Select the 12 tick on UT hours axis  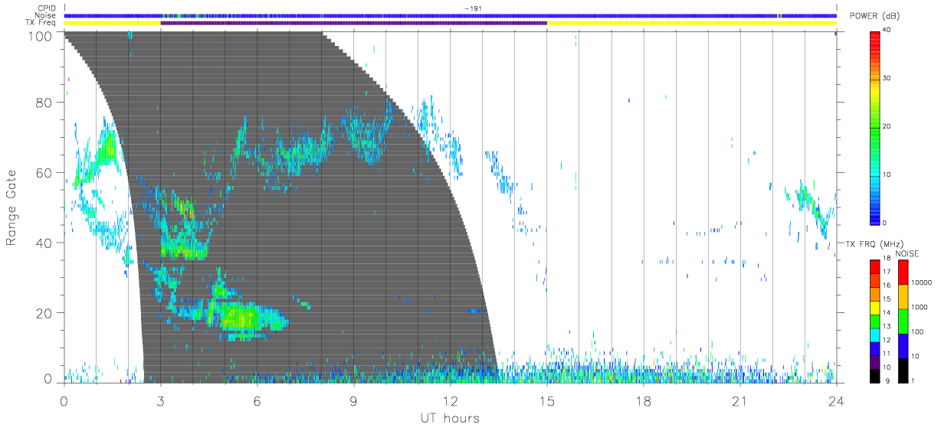coord(451,401)
